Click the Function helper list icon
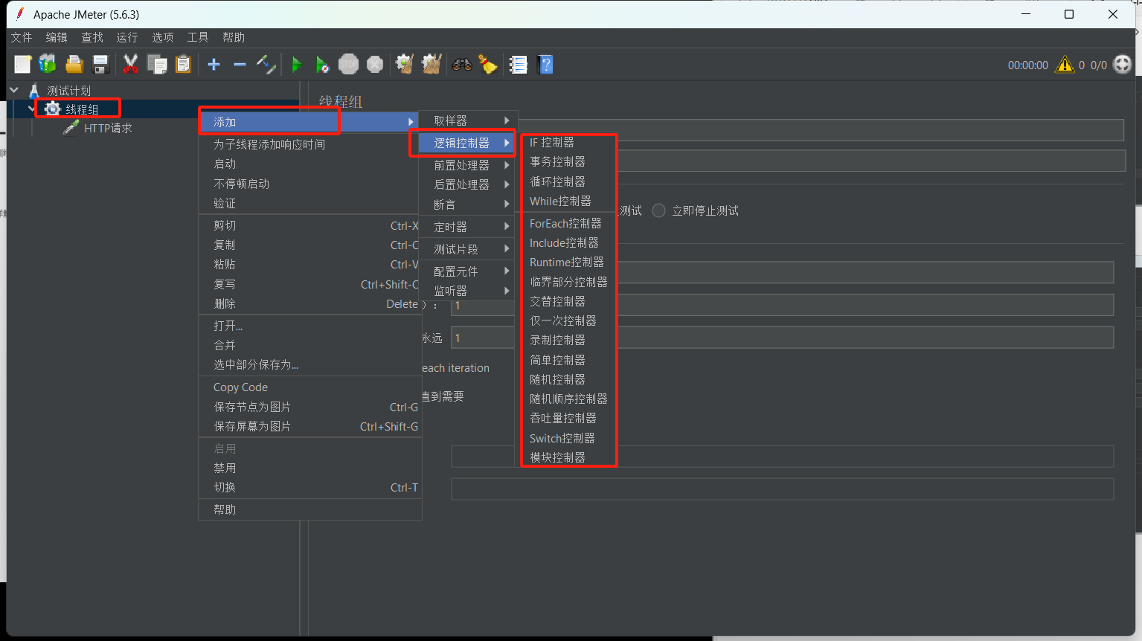1142x641 pixels. tap(519, 65)
